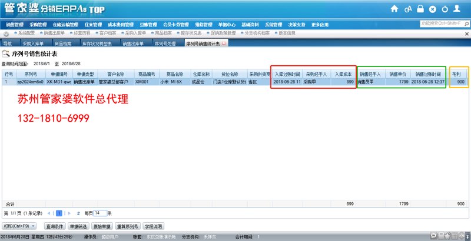Select page 1 in pager
Screen dimensions: 471x241
click(59, 213)
